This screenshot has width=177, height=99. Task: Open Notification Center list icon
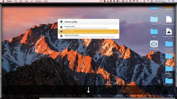173,1
